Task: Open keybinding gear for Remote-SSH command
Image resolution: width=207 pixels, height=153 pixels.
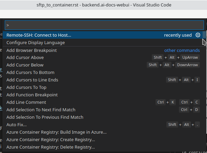Action: click(x=198, y=35)
